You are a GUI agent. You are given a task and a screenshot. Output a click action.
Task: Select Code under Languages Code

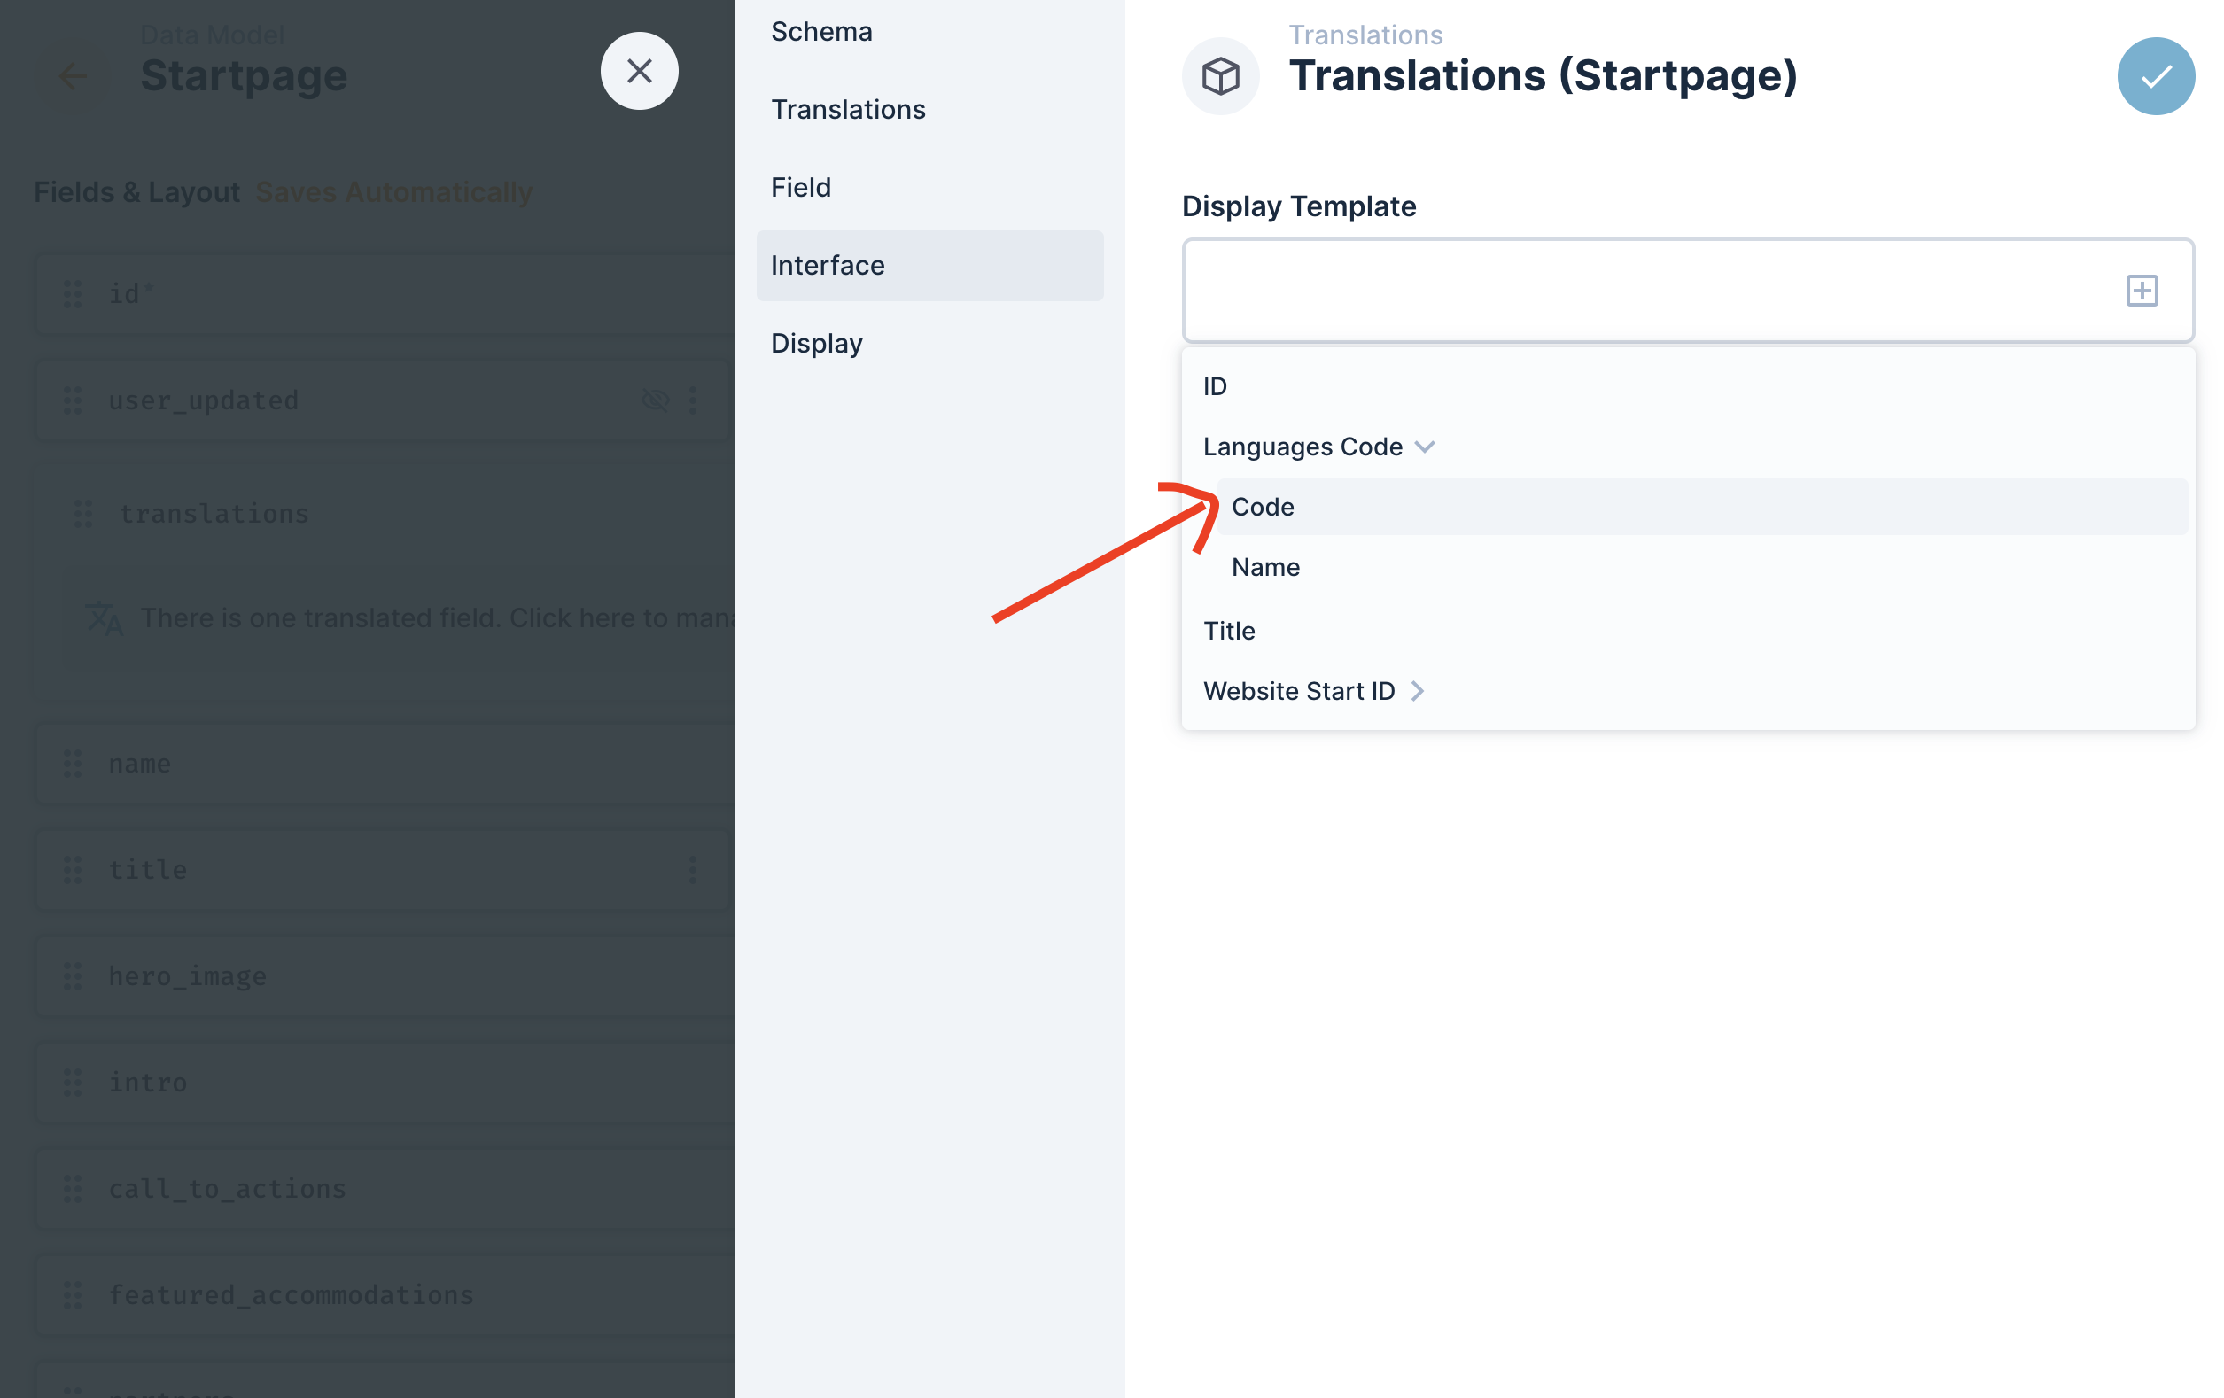[x=1702, y=507]
